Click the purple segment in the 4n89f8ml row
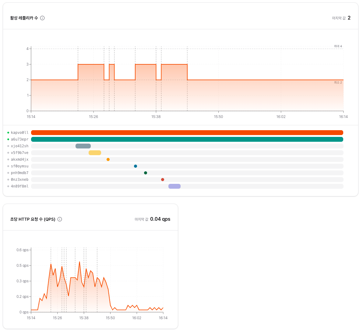 click(x=174, y=186)
